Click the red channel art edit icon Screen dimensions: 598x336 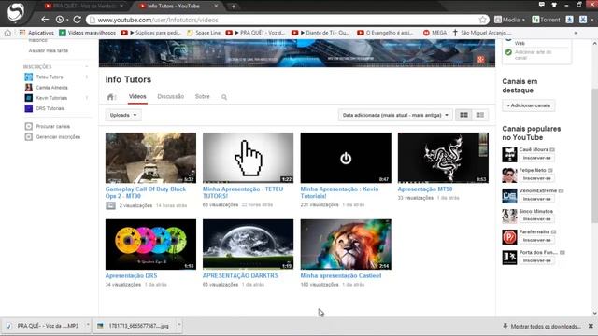[x=480, y=59]
